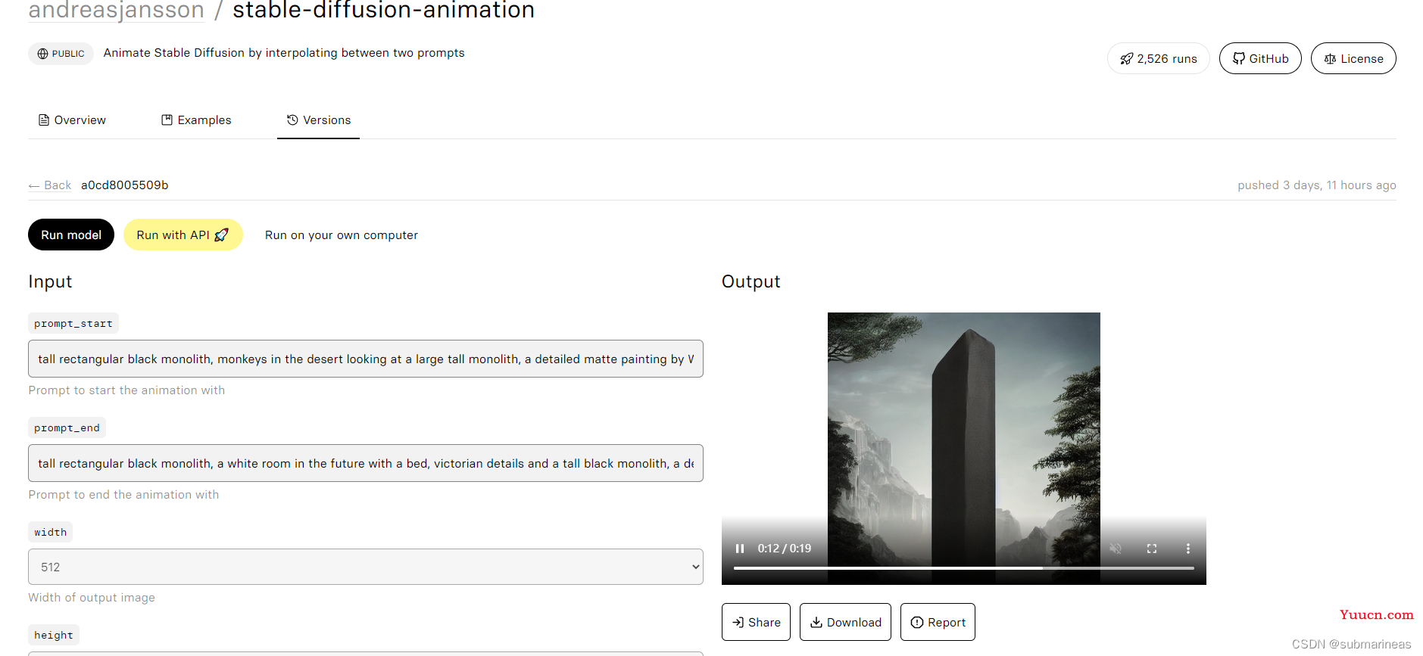Image resolution: width=1423 pixels, height=656 pixels.
Task: Switch to the Examples tab
Action: click(x=196, y=120)
